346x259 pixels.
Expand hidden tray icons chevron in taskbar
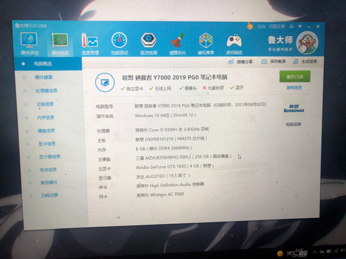[x=315, y=252]
